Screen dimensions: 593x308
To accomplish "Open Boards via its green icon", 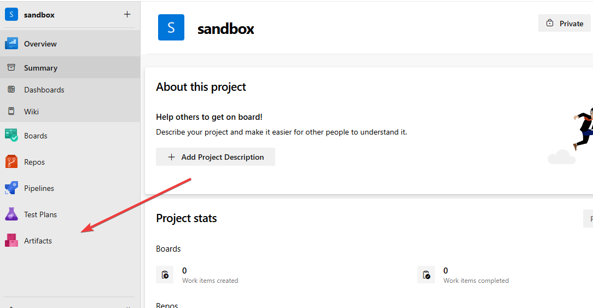I will (11, 135).
